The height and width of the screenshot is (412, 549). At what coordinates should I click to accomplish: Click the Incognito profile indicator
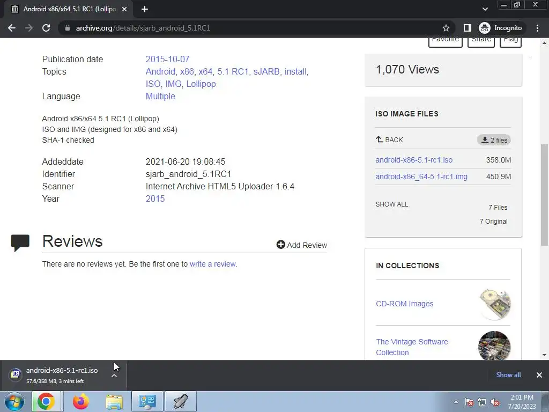501,28
